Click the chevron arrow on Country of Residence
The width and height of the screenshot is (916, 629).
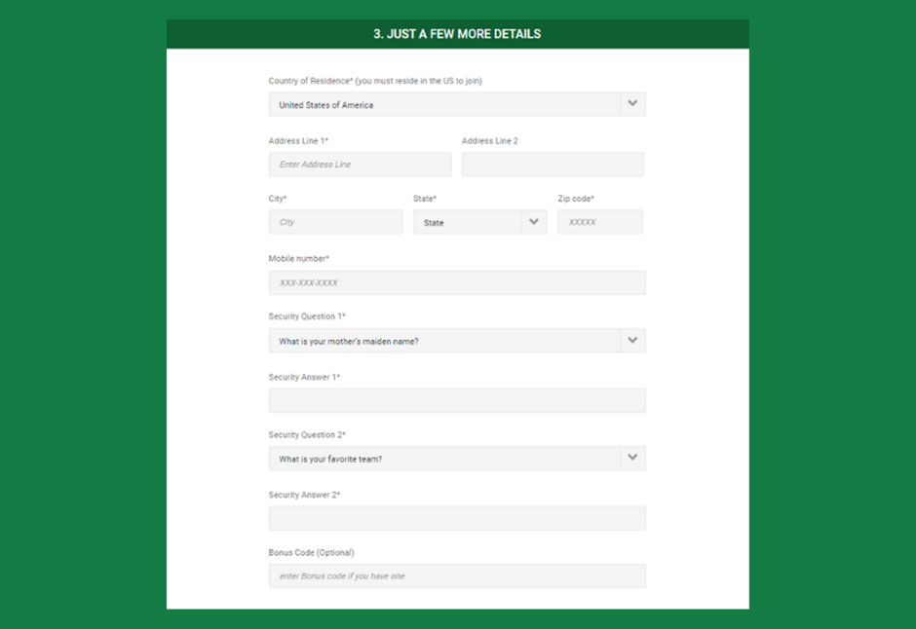[632, 104]
